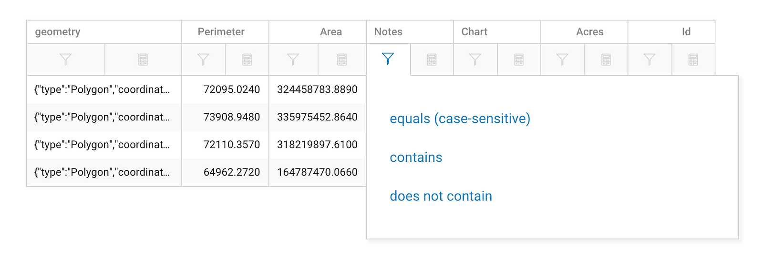Image resolution: width=763 pixels, height=267 pixels.
Task: Pick the does not contain option
Action: [x=441, y=196]
